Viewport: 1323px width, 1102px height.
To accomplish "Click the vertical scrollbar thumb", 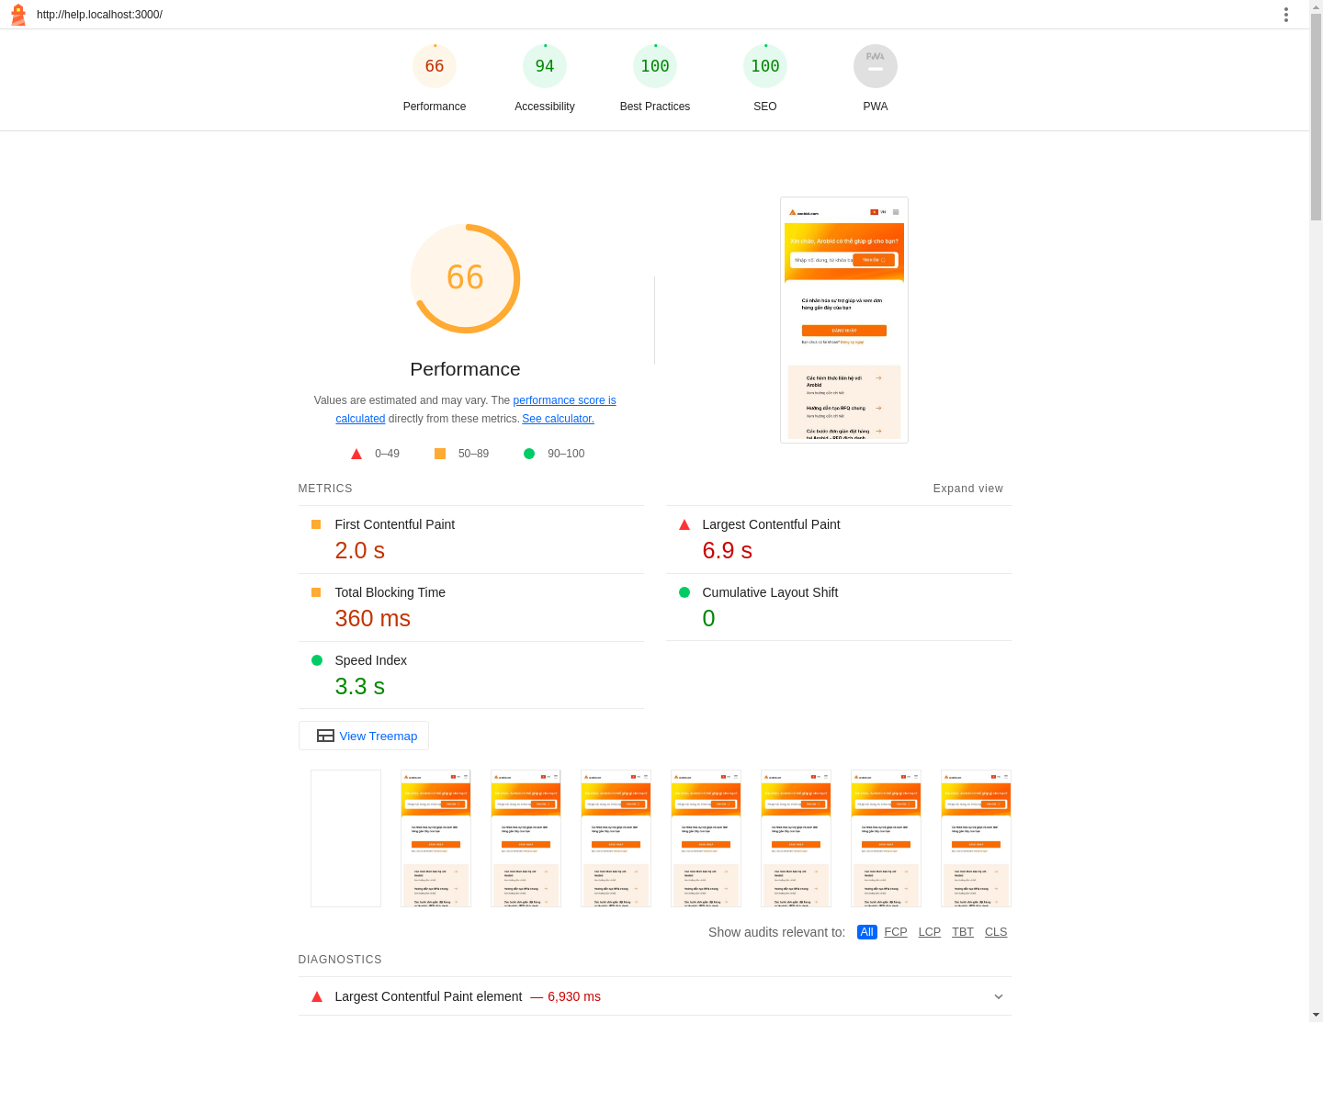I will coord(1316,117).
